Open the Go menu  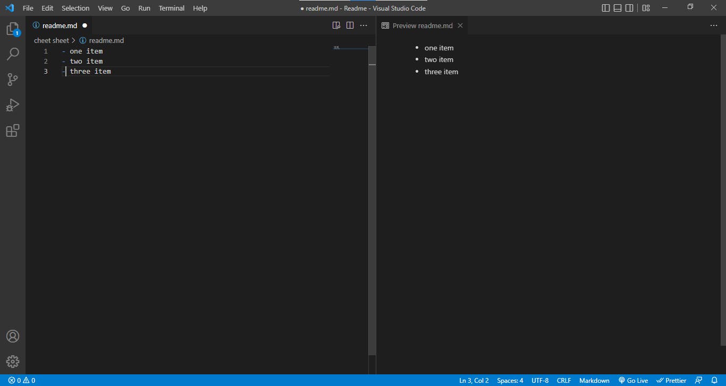[x=125, y=8]
